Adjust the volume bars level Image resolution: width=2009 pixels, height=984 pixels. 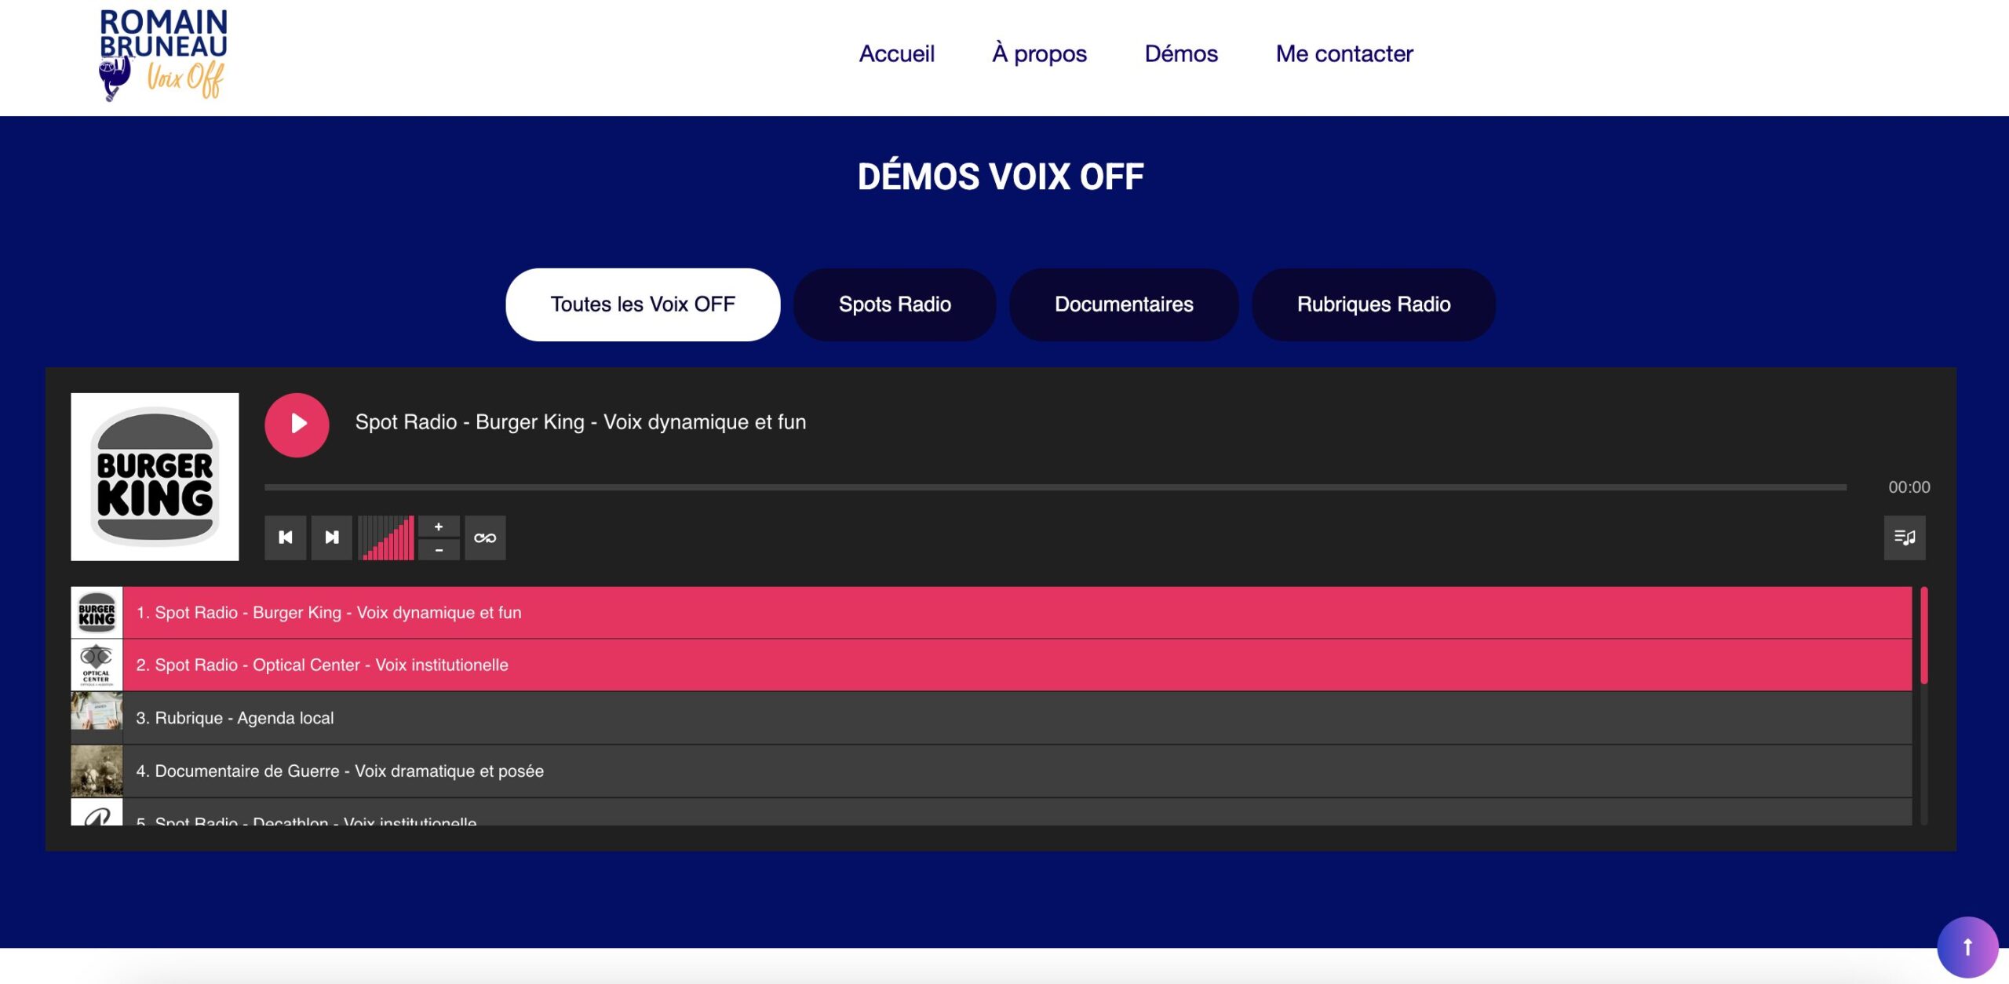(386, 538)
